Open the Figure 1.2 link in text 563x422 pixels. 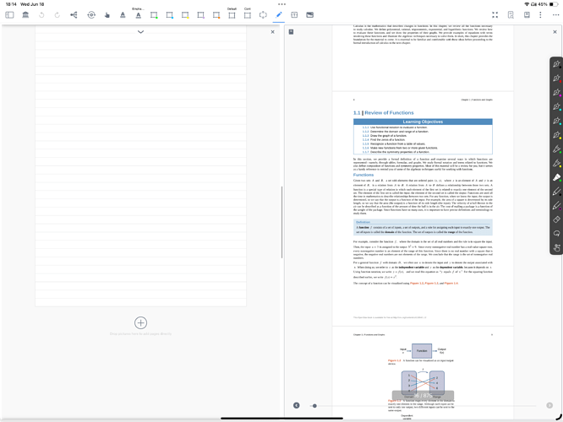[417, 284]
